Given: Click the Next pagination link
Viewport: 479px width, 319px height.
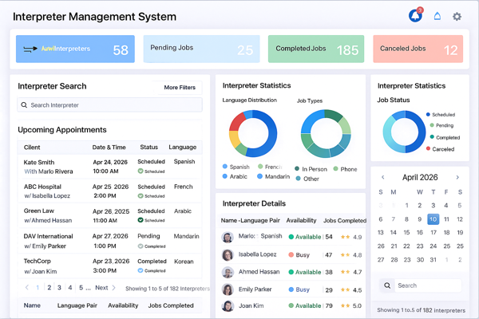Looking at the screenshot, I should [x=101, y=288].
